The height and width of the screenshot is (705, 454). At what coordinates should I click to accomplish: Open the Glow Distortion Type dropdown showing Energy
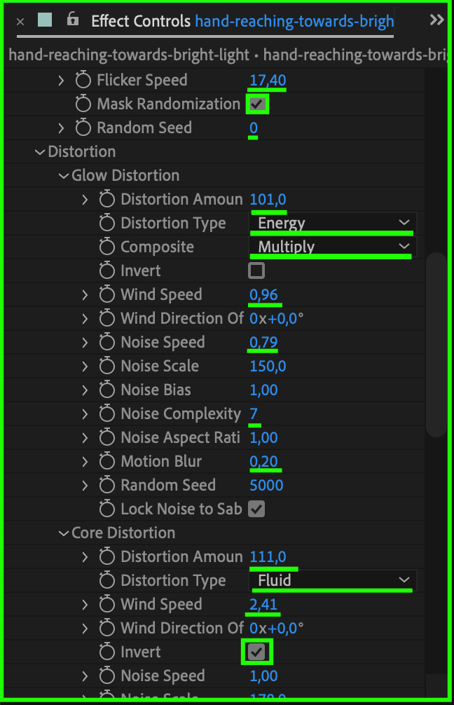pos(333,223)
